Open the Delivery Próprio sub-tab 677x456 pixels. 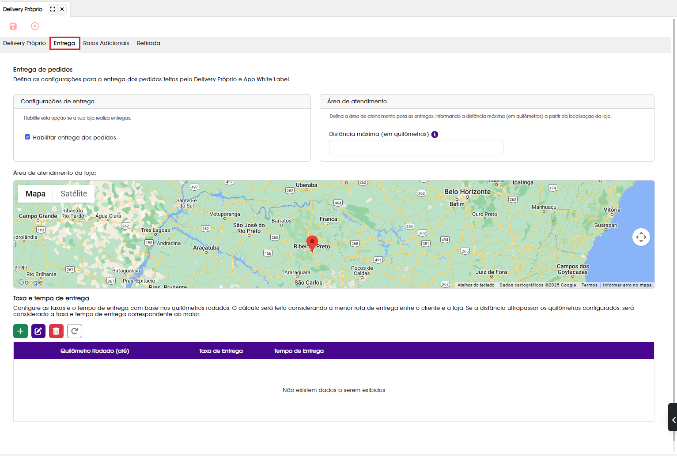pos(24,43)
